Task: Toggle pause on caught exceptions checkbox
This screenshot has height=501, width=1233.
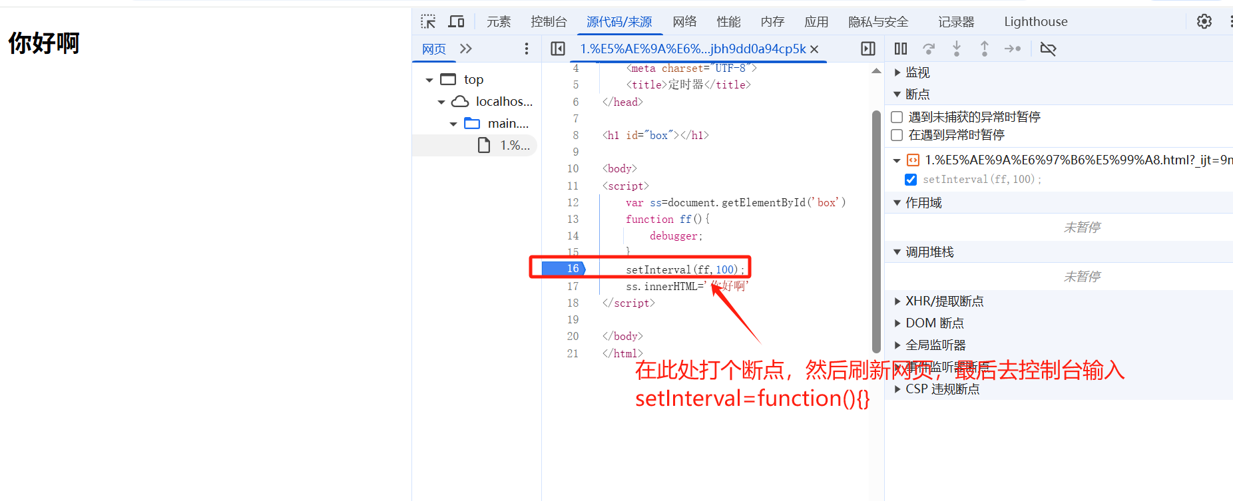Action: click(897, 135)
